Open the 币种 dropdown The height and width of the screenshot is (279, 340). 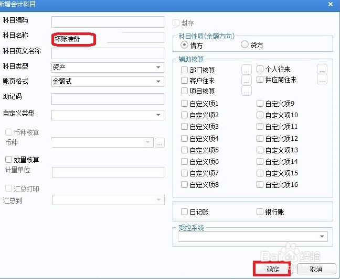pos(102,142)
